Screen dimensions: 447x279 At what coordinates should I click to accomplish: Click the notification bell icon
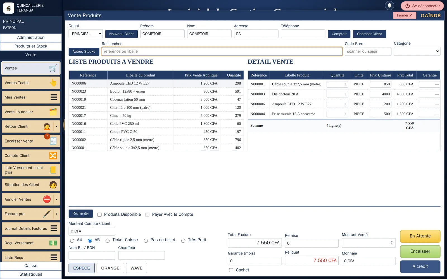point(389,6)
